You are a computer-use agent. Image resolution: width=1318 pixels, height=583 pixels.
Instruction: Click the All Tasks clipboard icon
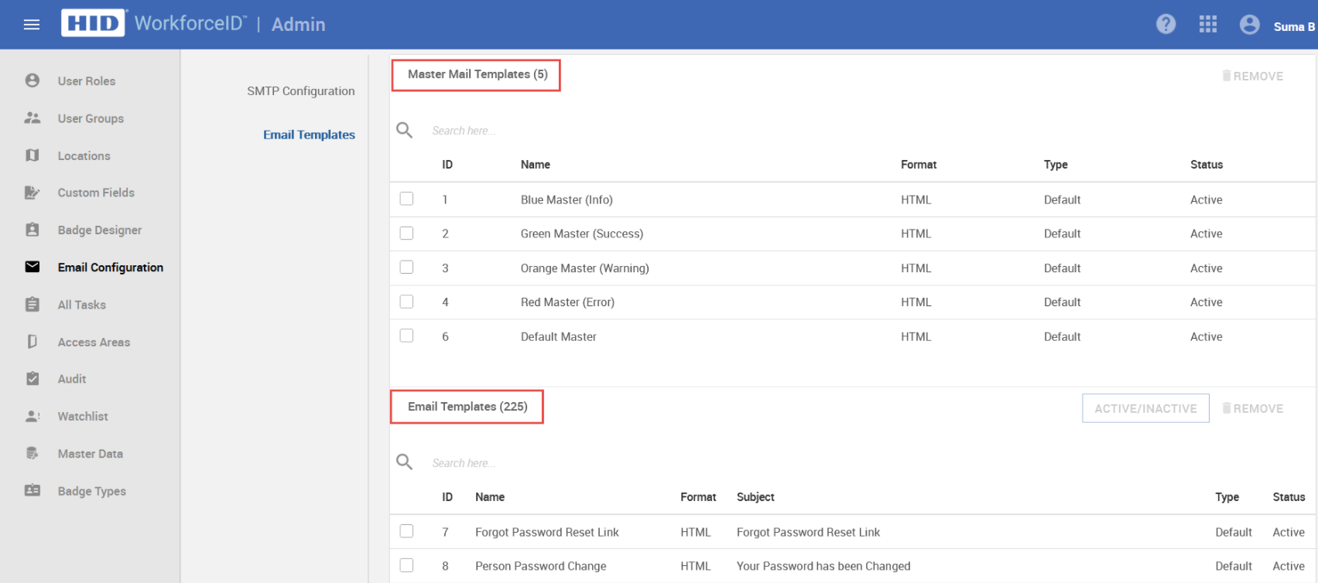pos(33,305)
